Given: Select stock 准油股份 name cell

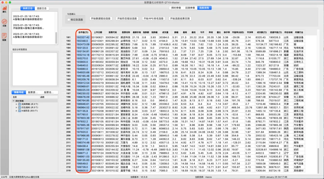Looking at the screenshot, I should [126, 51].
